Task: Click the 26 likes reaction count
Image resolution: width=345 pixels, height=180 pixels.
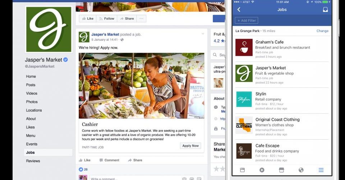Action: [x=83, y=170]
